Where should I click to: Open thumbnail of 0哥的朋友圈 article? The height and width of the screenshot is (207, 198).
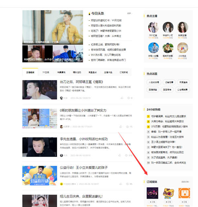point(40,118)
